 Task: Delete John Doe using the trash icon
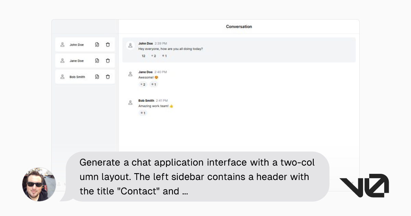108,44
